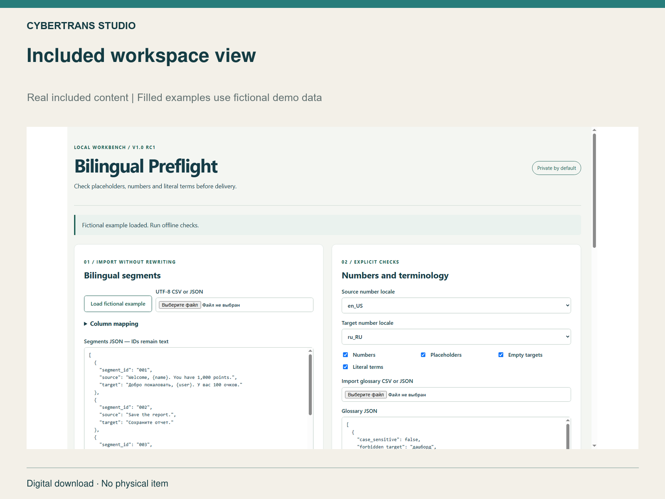Click the '02 / EXPLICIT CHECKS' label

click(370, 262)
